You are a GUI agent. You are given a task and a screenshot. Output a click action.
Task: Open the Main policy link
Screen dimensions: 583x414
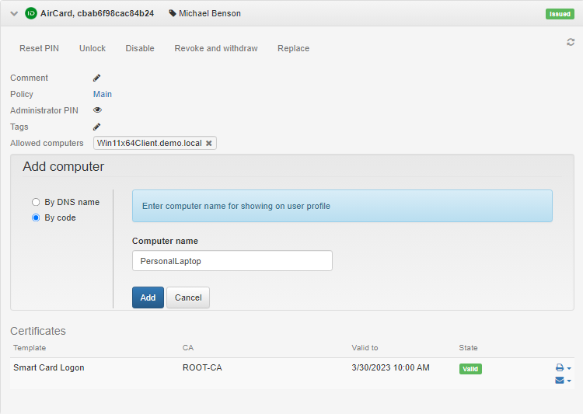[x=103, y=94]
